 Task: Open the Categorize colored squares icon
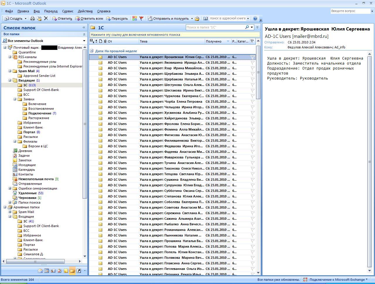pyautogui.click(x=134, y=18)
